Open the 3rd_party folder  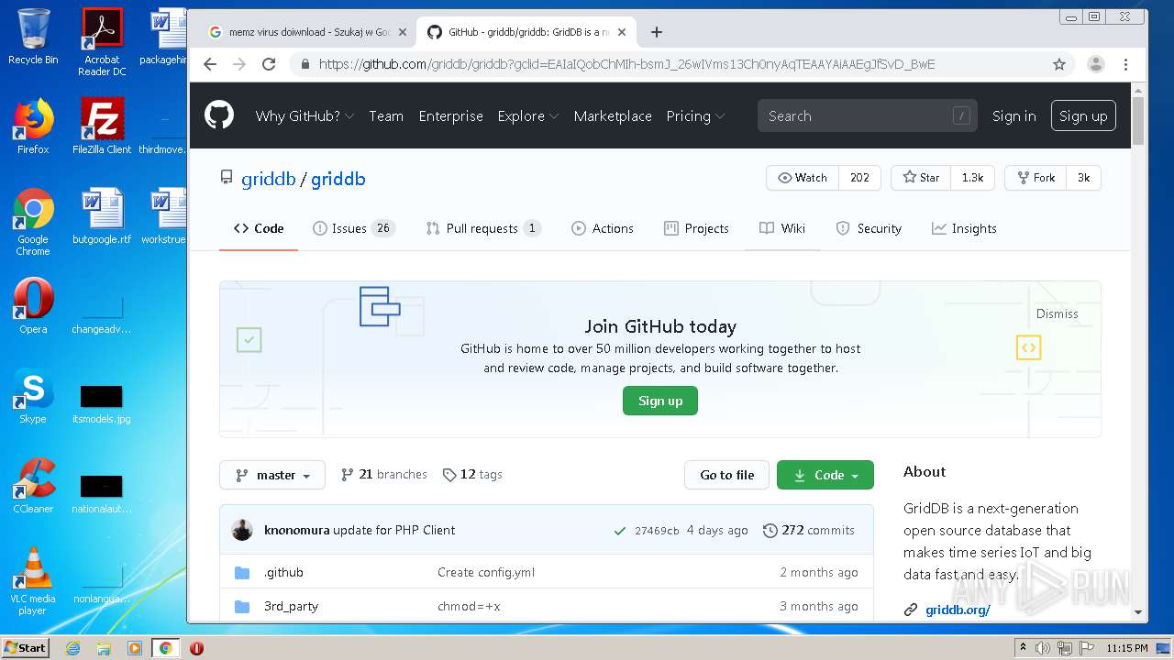tap(291, 606)
